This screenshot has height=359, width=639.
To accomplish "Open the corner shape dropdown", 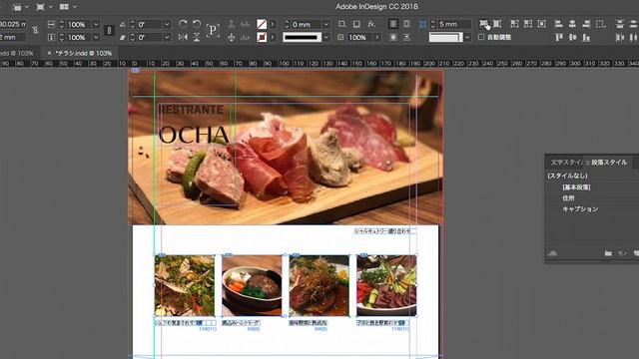I will click(467, 38).
